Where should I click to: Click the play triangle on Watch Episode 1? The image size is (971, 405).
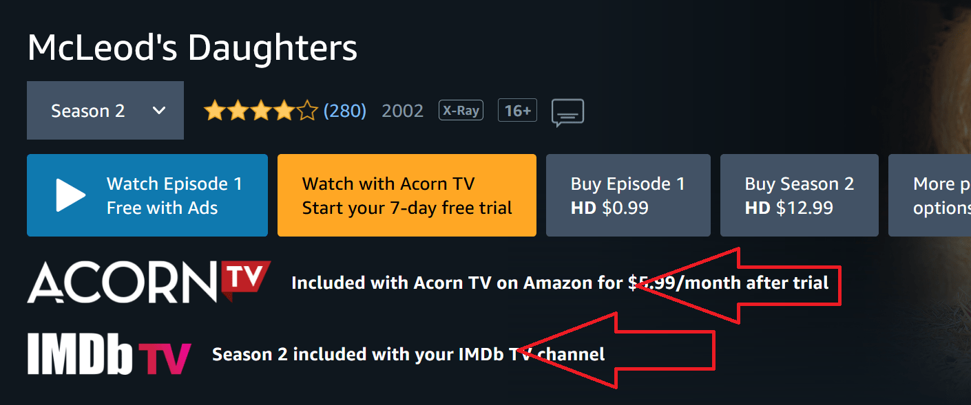point(67,195)
